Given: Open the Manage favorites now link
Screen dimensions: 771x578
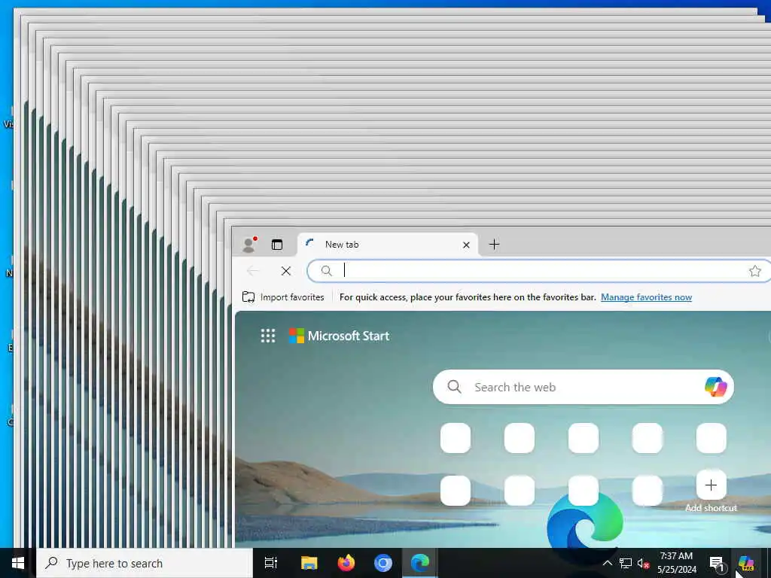Looking at the screenshot, I should click(x=646, y=297).
